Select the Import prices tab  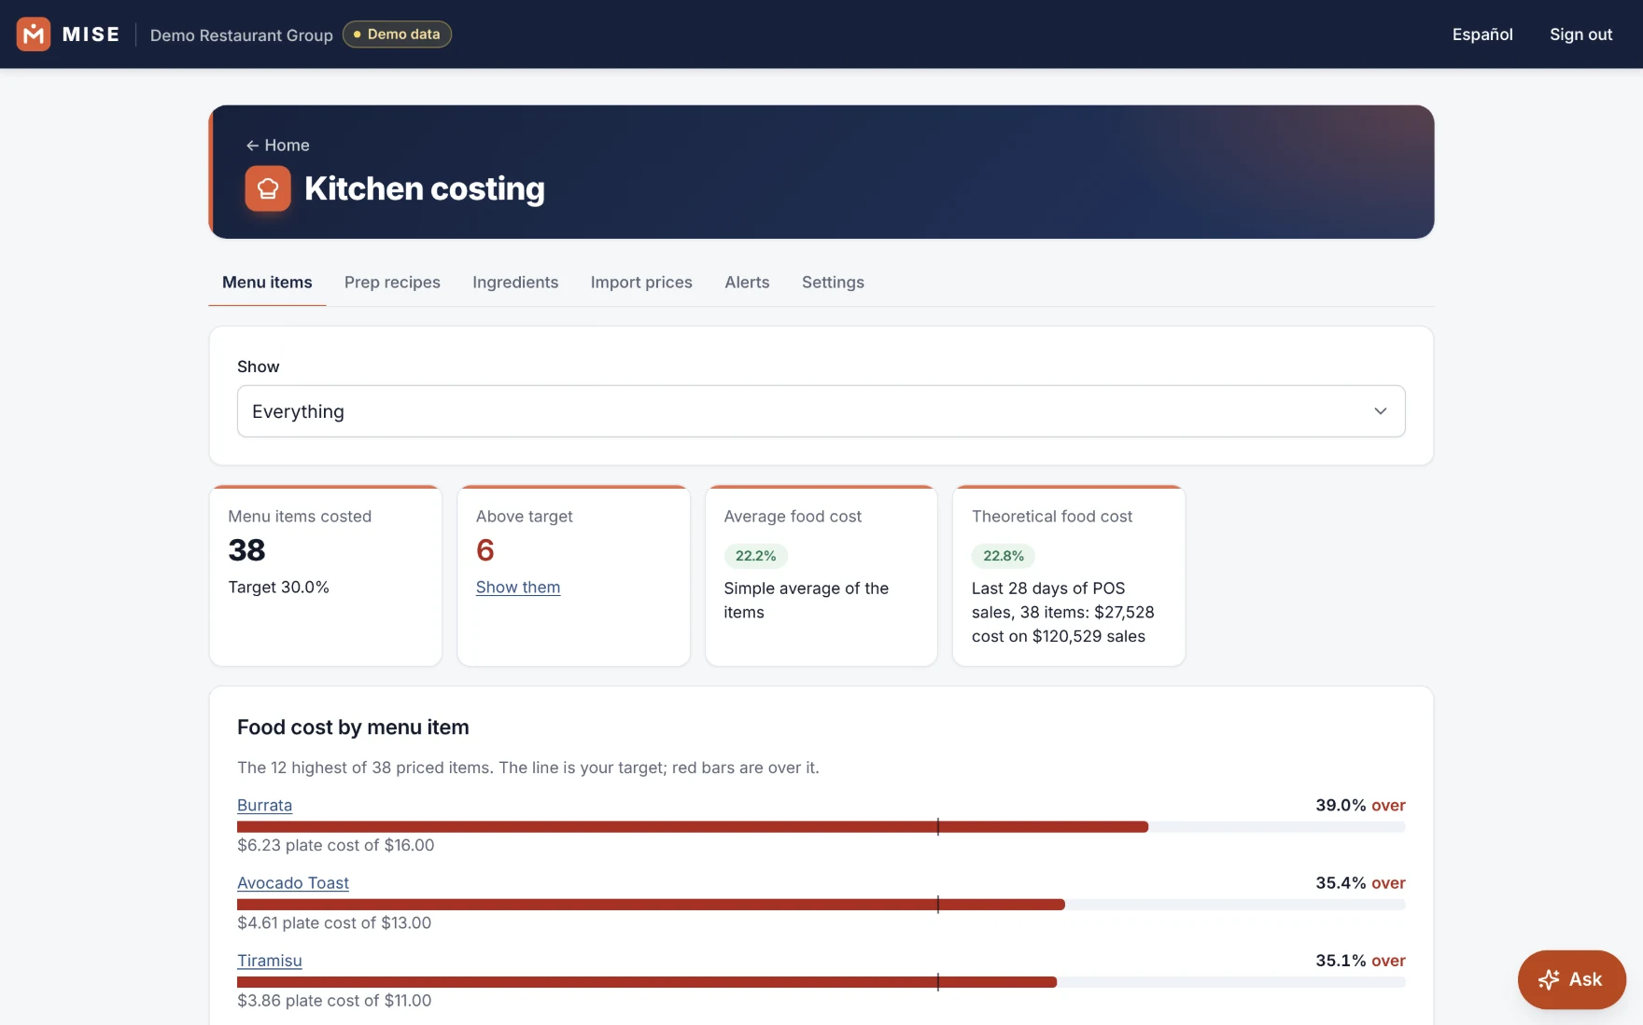pyautogui.click(x=641, y=283)
